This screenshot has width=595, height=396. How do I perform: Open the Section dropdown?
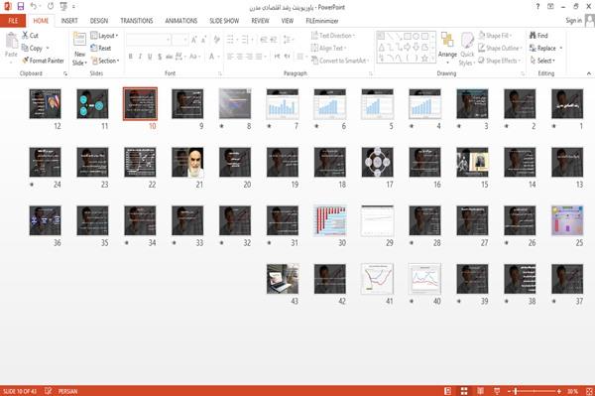105,61
